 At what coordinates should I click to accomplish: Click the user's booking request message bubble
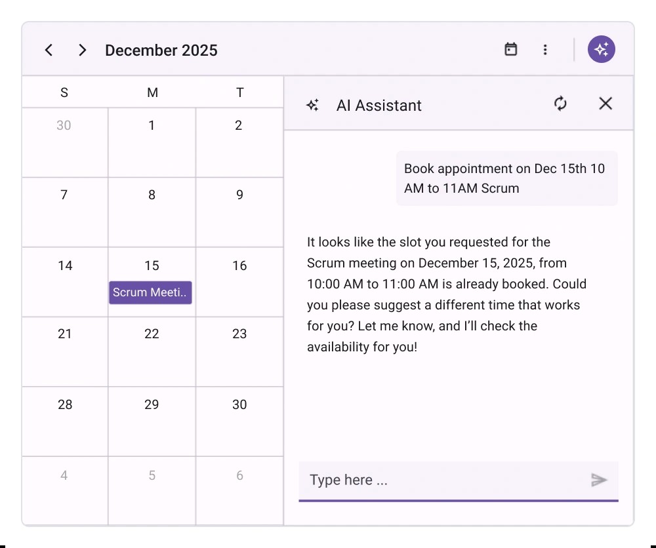[506, 178]
